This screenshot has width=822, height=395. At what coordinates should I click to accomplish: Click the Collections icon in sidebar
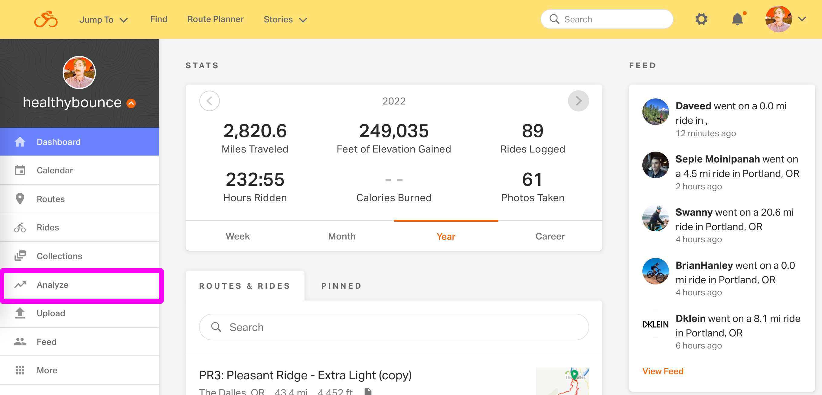click(x=20, y=256)
